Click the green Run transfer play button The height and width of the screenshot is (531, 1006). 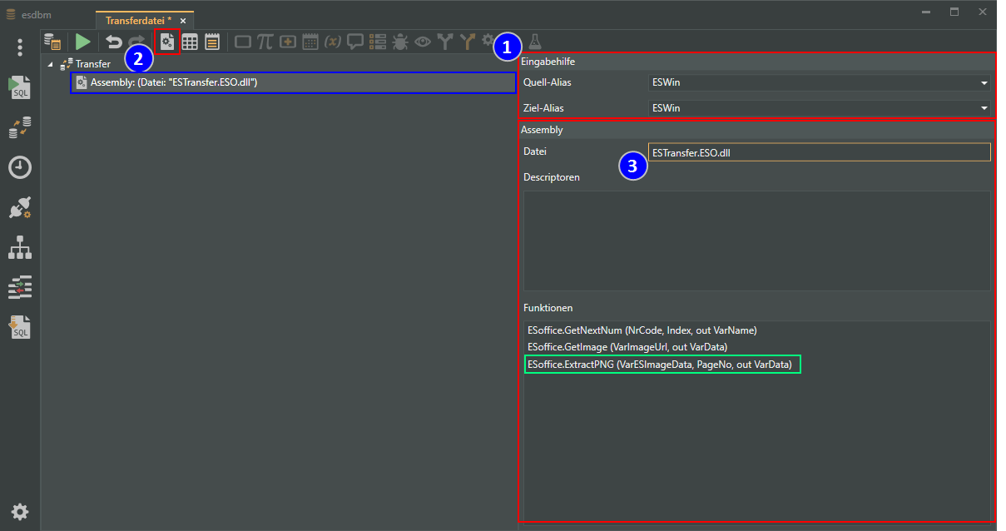pyautogui.click(x=82, y=42)
